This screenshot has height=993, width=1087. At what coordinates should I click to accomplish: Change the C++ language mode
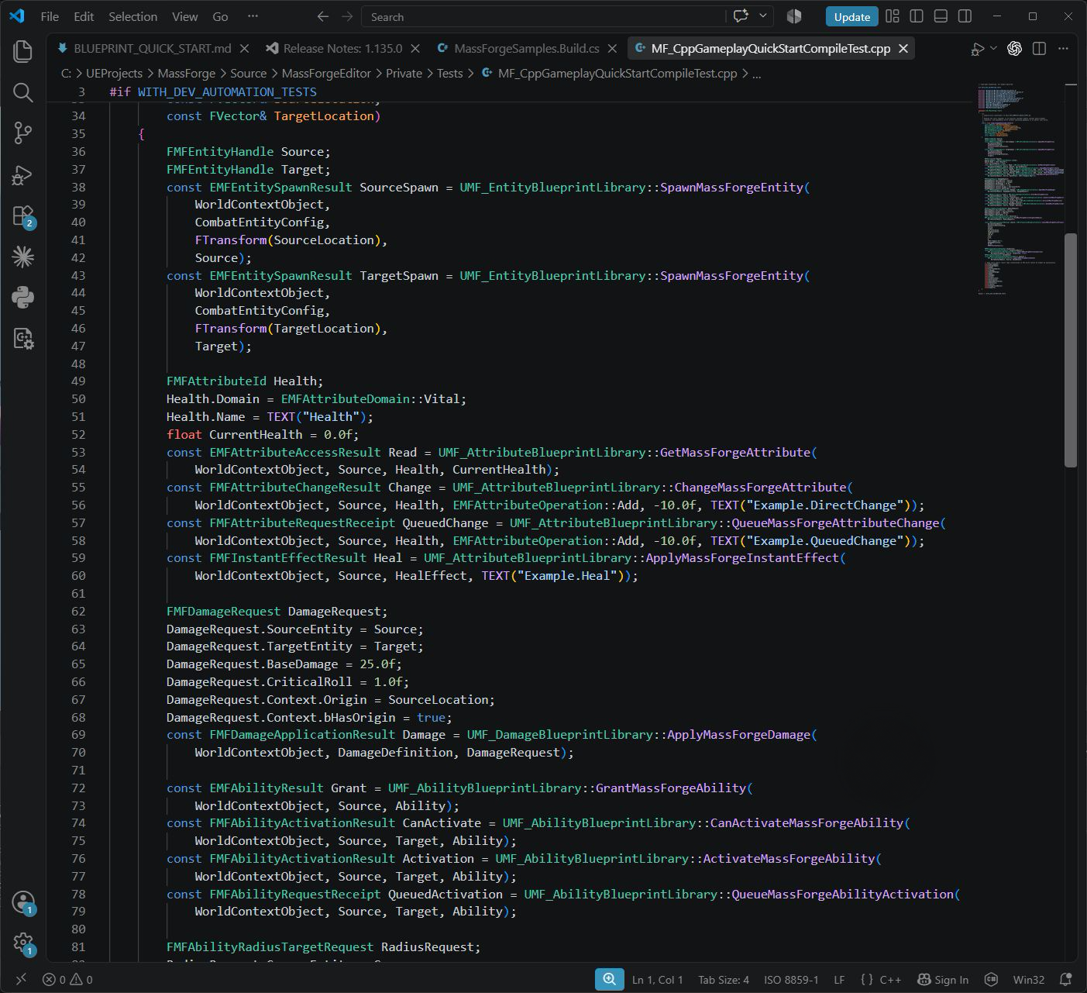890,979
